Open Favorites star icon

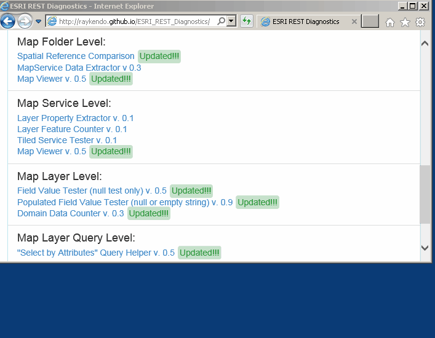pyautogui.click(x=405, y=22)
